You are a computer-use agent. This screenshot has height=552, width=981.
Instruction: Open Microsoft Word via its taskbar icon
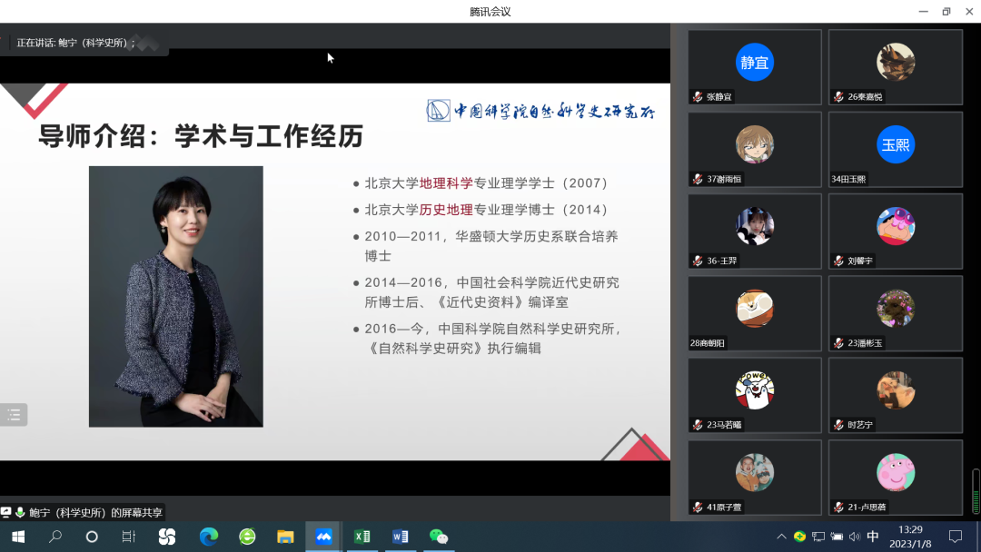(x=401, y=537)
